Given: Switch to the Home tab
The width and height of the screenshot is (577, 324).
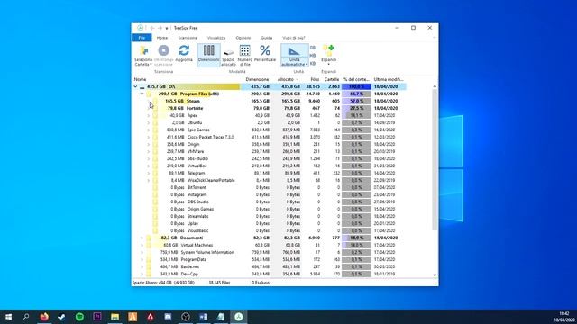Looking at the screenshot, I should tap(162, 38).
